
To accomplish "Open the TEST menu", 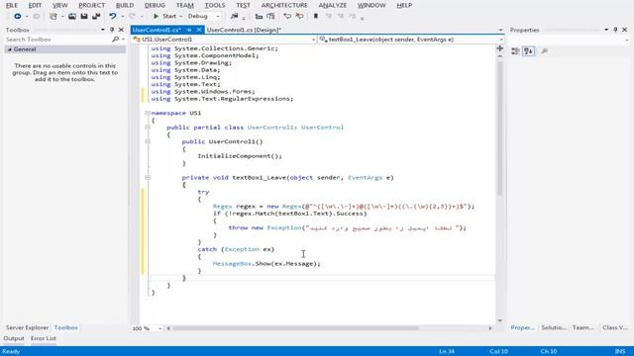I will [243, 5].
